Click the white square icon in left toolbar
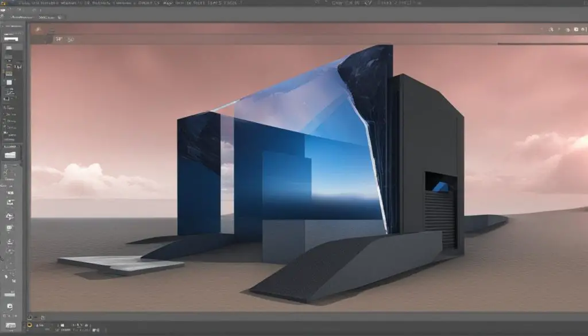The height and width of the screenshot is (336, 588). coord(9,83)
